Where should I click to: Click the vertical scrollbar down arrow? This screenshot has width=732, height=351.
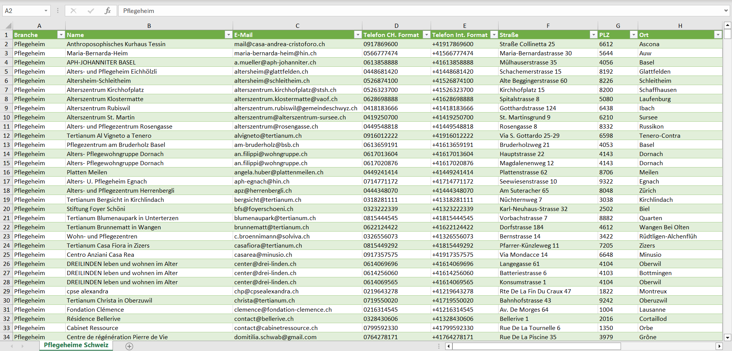727,337
